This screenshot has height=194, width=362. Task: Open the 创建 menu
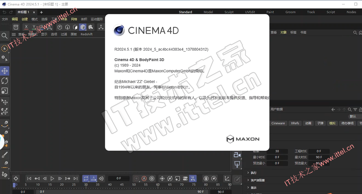pyautogui.click(x=25, y=19)
